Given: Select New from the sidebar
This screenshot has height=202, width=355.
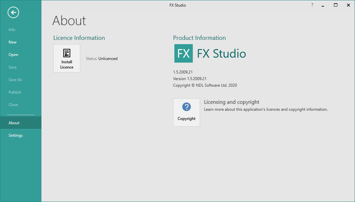Looking at the screenshot, I should tap(12, 42).
